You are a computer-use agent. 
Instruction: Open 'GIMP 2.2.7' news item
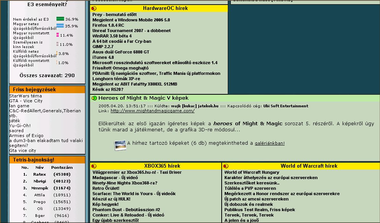click(x=103, y=47)
